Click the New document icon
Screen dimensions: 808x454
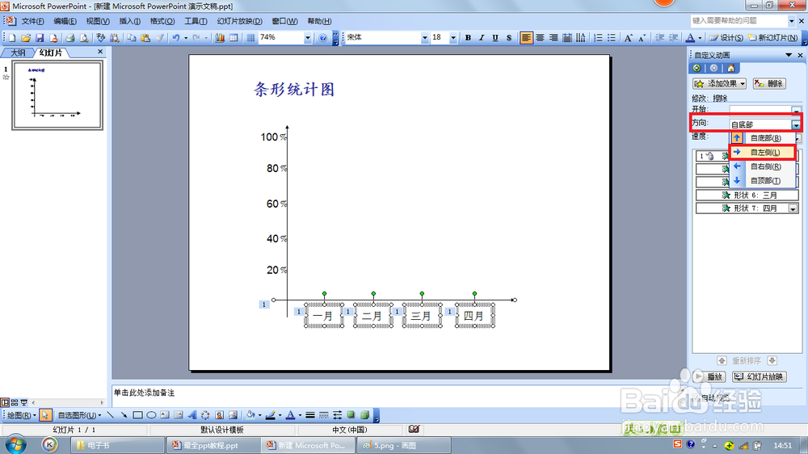[12, 38]
